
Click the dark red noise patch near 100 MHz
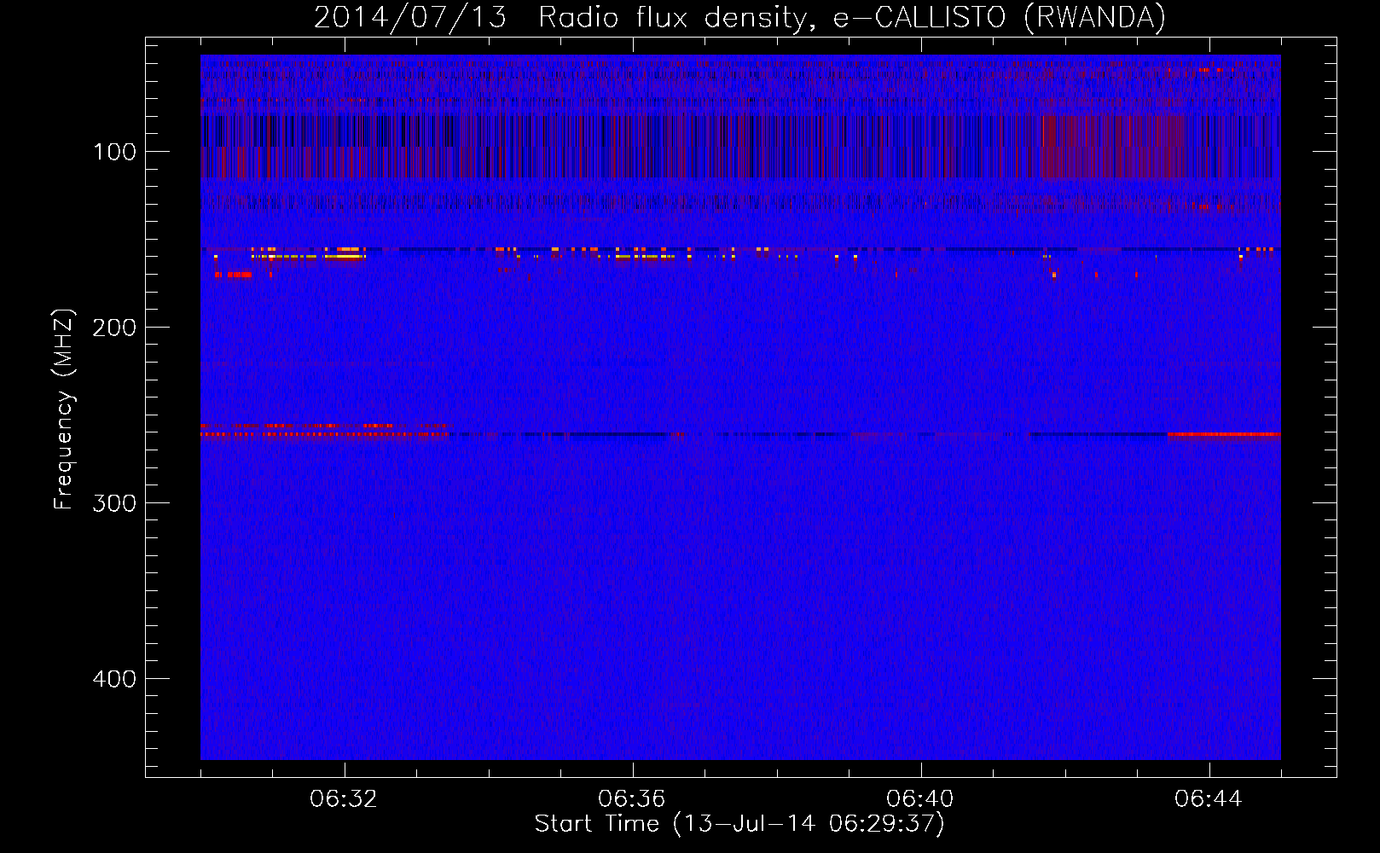point(1113,146)
